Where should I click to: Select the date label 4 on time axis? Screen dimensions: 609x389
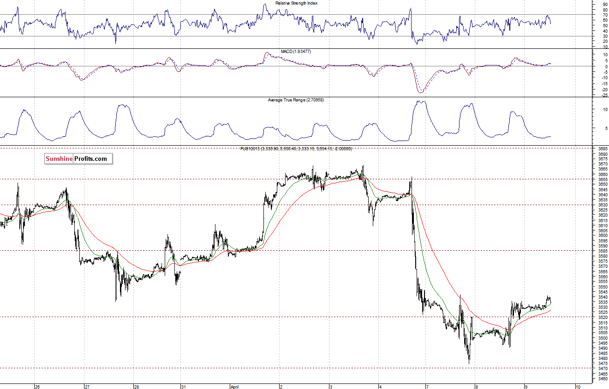point(379,386)
